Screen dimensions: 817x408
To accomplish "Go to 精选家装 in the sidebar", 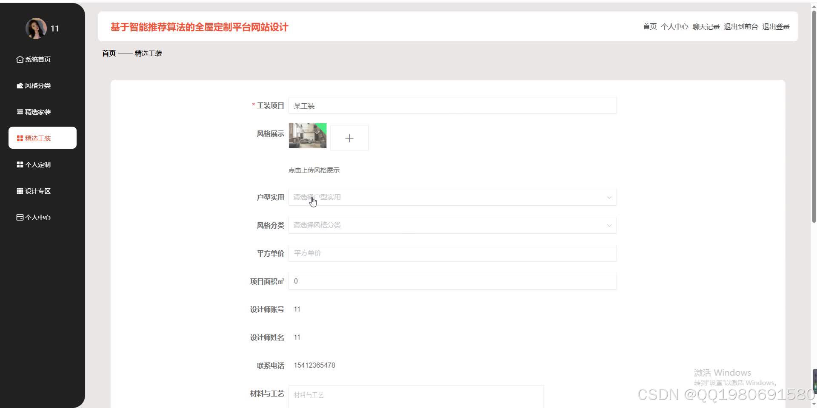I will [x=42, y=112].
